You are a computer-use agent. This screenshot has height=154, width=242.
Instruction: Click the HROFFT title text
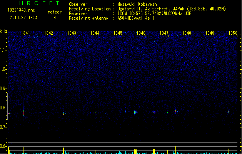click(x=40, y=3)
